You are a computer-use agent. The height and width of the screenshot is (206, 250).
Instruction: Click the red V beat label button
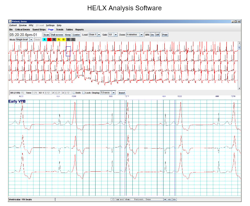click(x=49, y=39)
